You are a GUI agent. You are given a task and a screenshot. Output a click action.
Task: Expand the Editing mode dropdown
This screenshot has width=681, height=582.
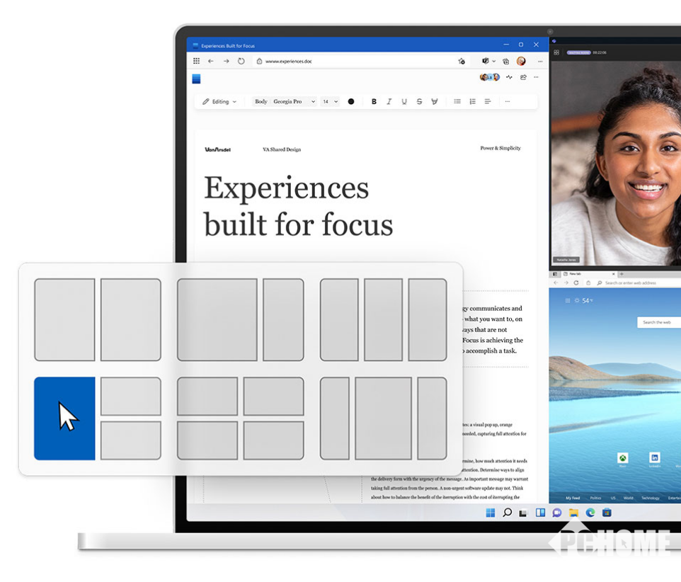pyautogui.click(x=220, y=102)
